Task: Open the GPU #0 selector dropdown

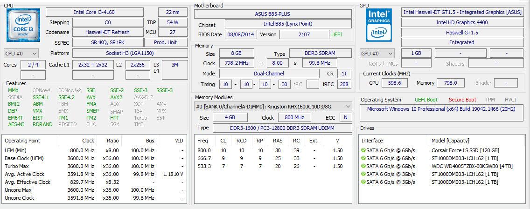Action: coord(377,54)
